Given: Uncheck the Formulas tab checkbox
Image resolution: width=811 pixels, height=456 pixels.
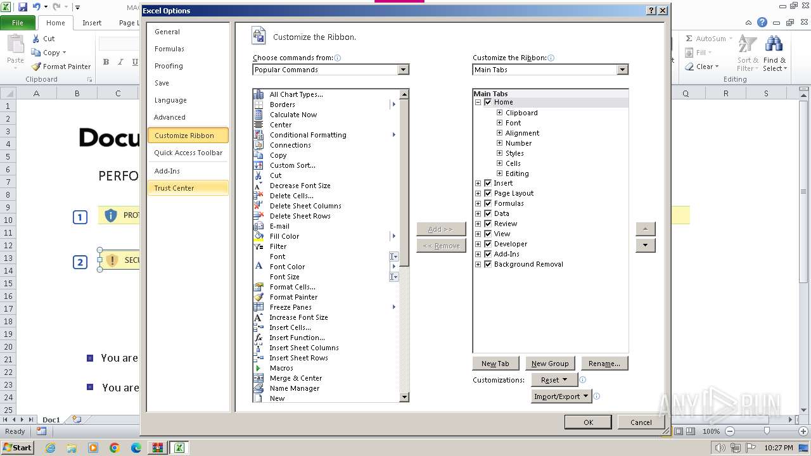Looking at the screenshot, I should click(x=488, y=203).
